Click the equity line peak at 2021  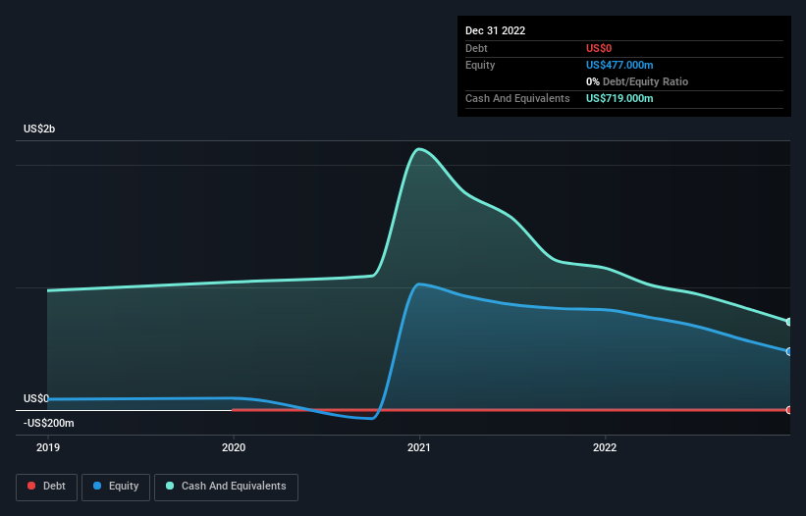click(x=419, y=284)
